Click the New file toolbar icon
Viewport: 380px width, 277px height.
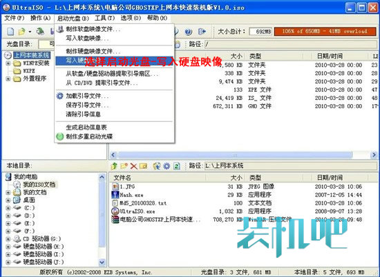[x=10, y=32]
